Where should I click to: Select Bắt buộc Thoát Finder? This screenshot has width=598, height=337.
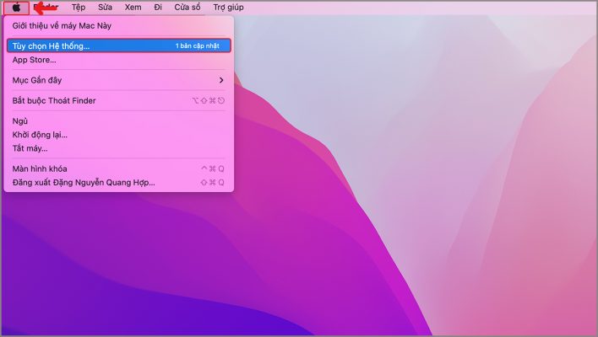[54, 101]
